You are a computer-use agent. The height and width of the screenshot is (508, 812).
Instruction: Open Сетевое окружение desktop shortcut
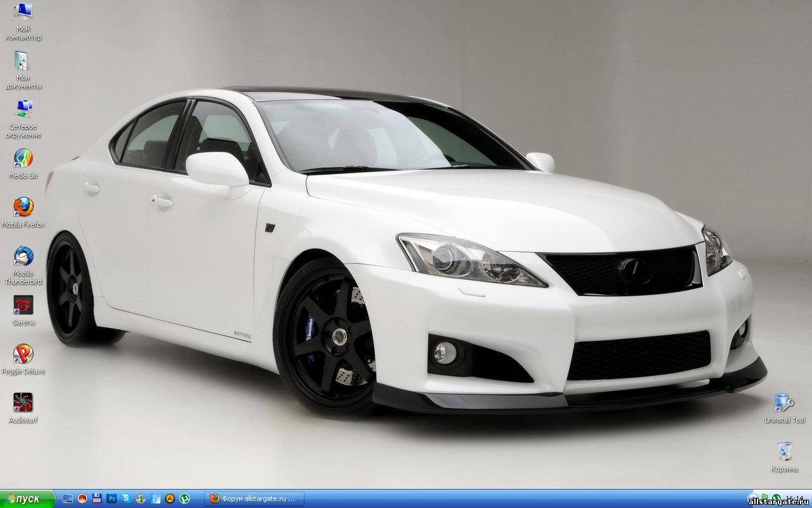[x=23, y=110]
